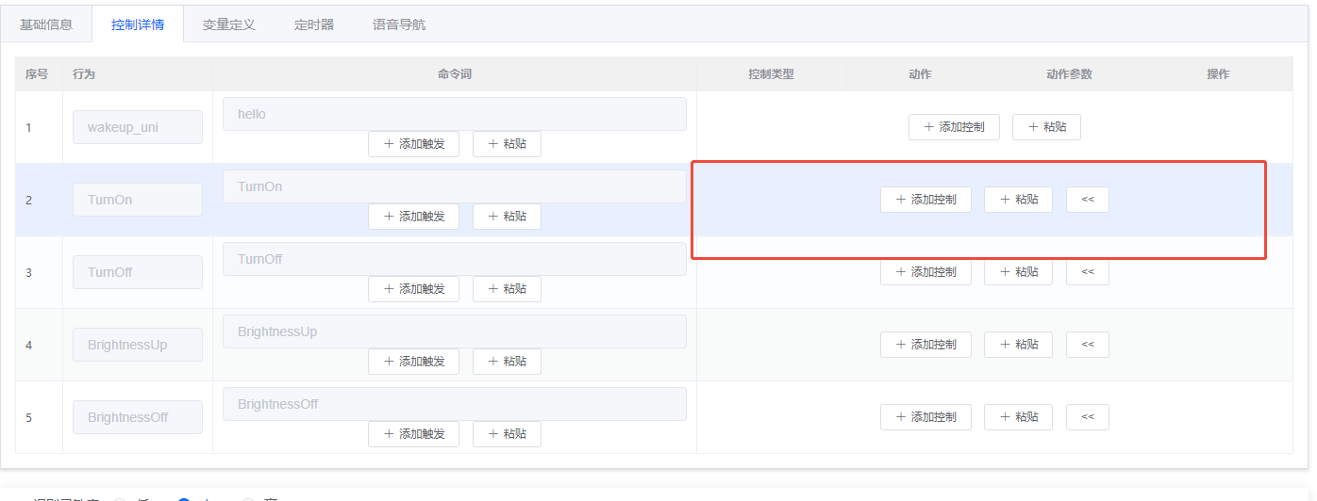Go to the 语音导航 tab
Viewport: 1317px width, 501px height.
tap(399, 24)
